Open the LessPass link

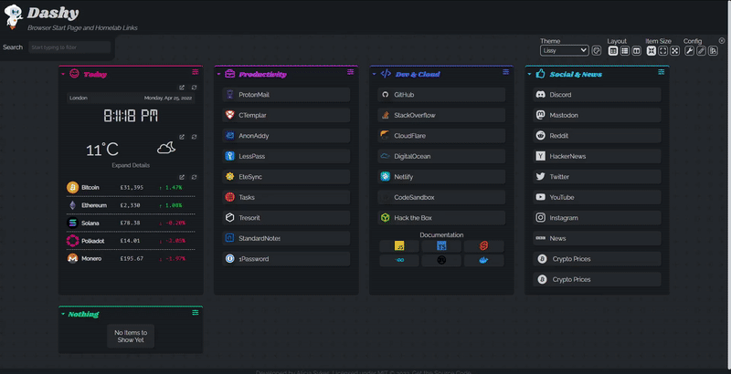pyautogui.click(x=286, y=156)
